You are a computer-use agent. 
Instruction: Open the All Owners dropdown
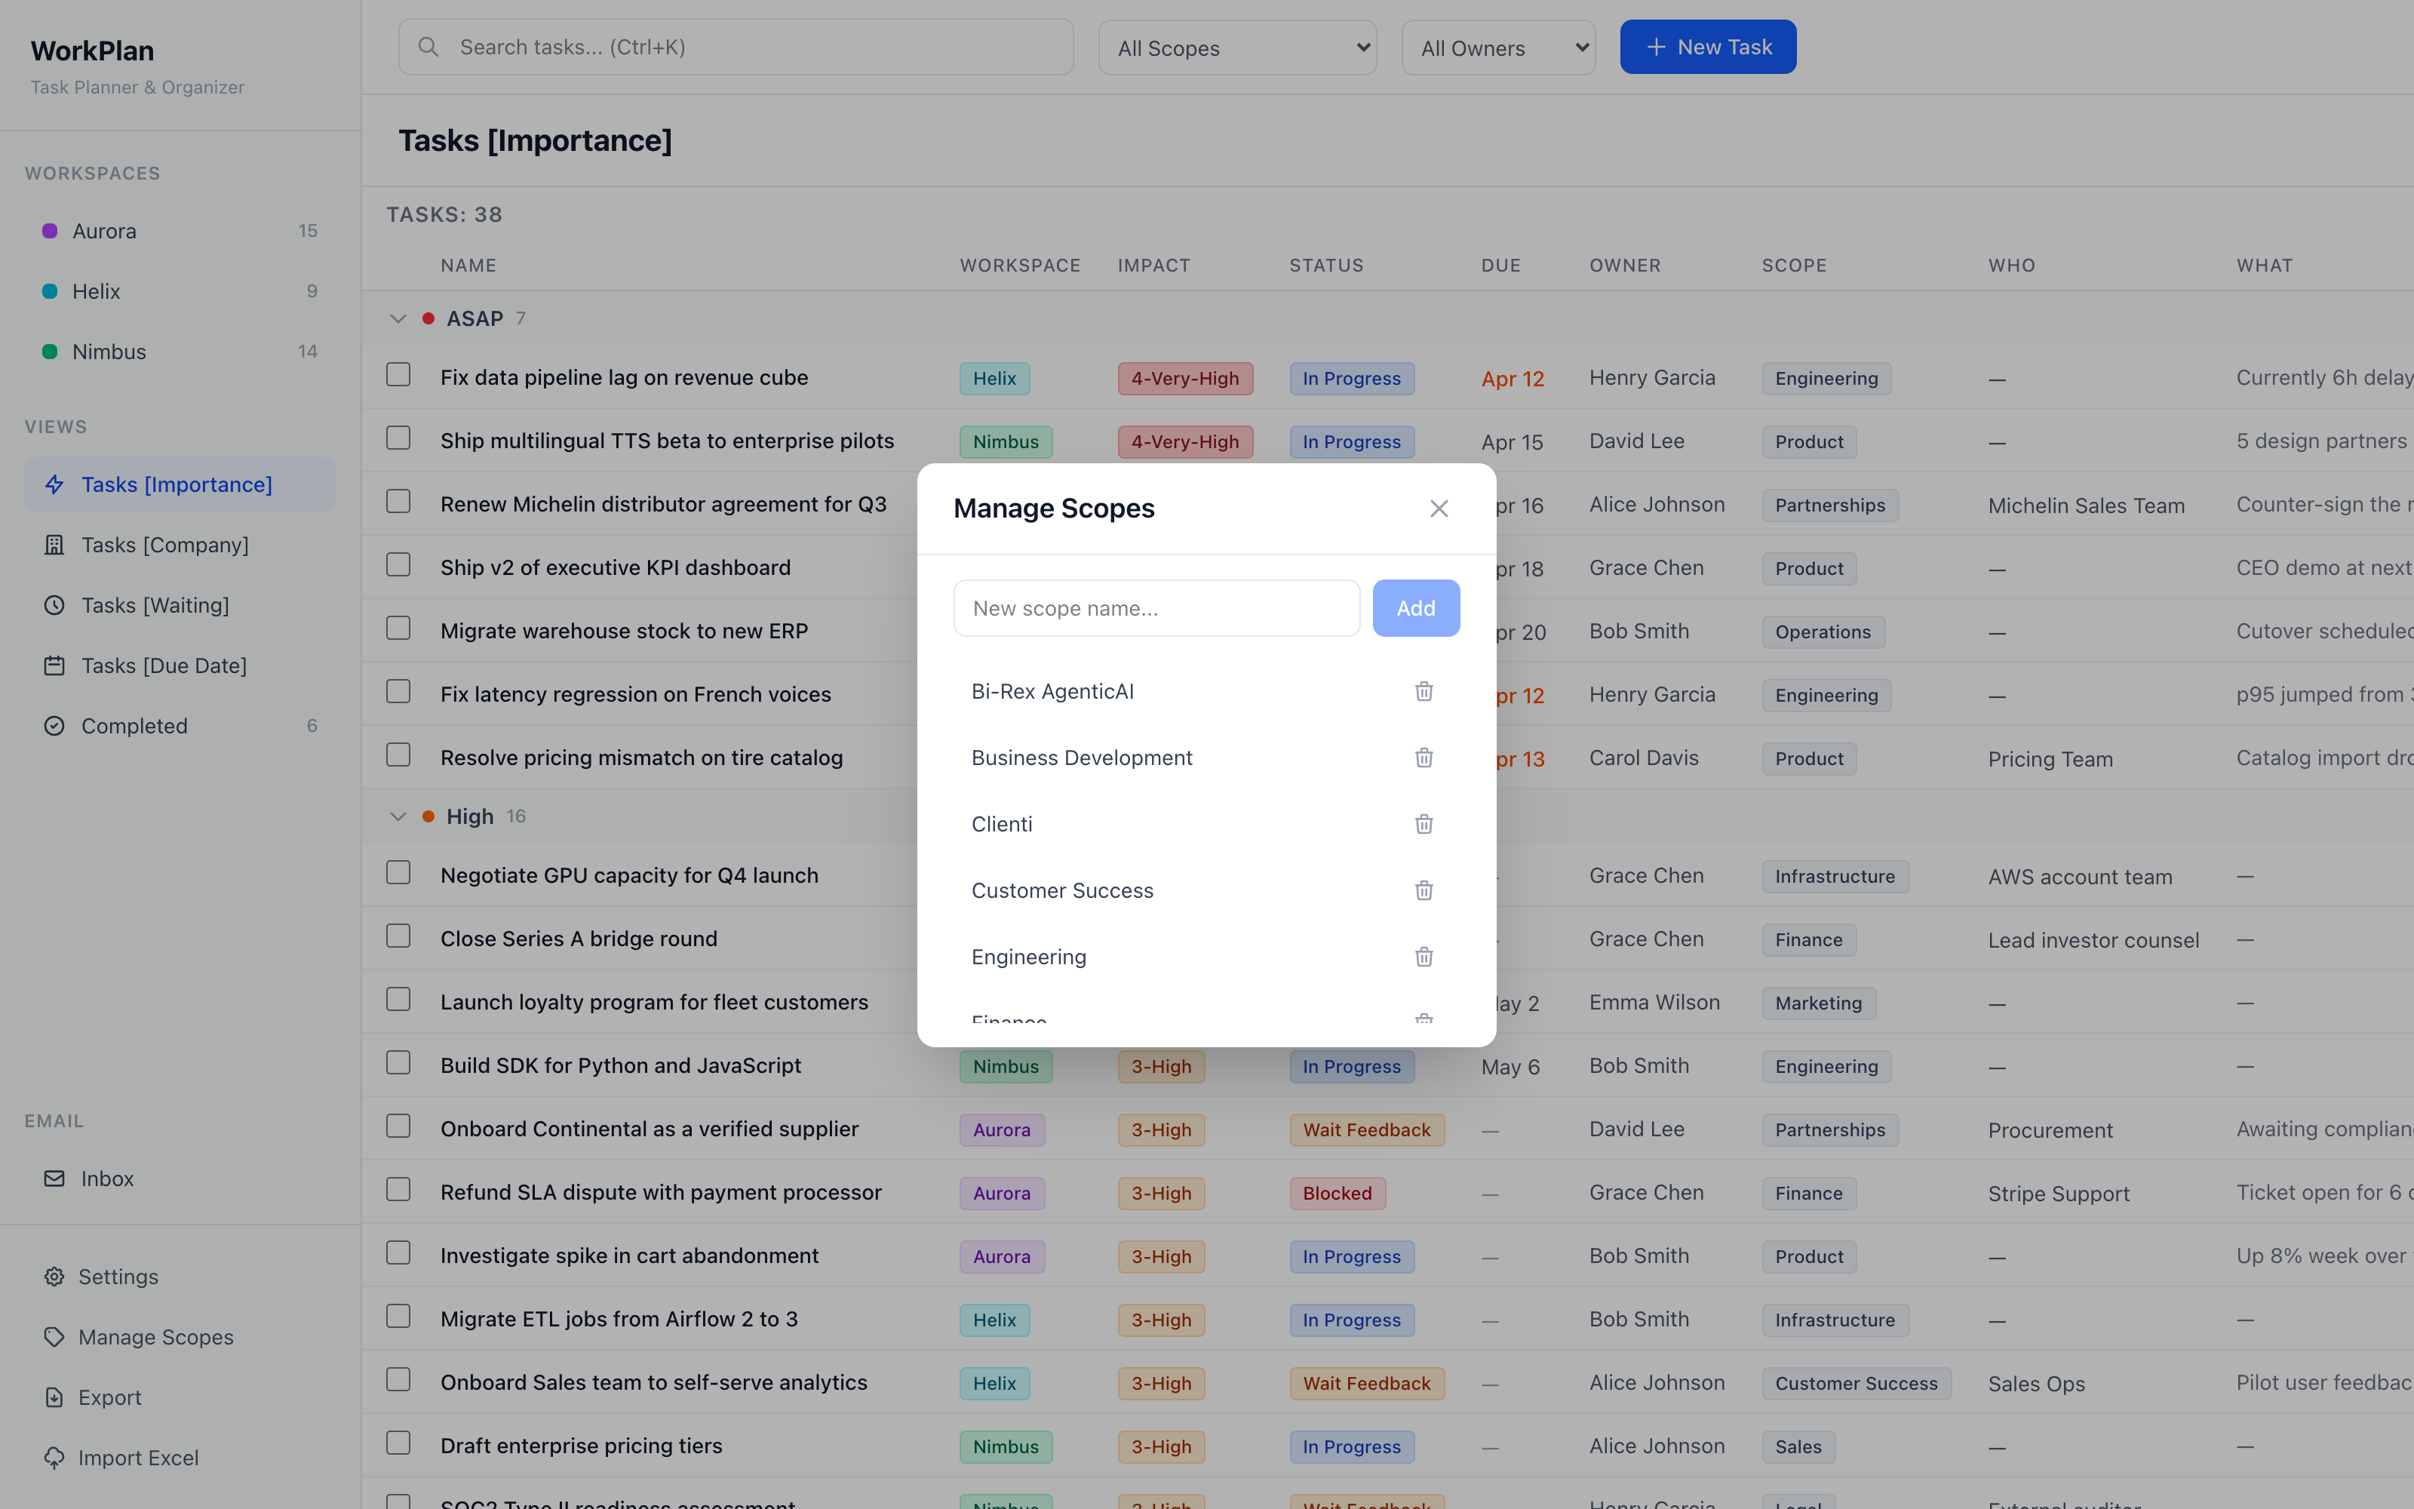pos(1498,48)
